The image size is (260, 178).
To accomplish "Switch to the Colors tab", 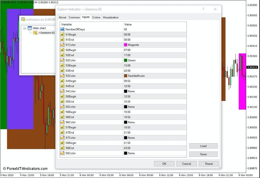I will tap(96, 17).
